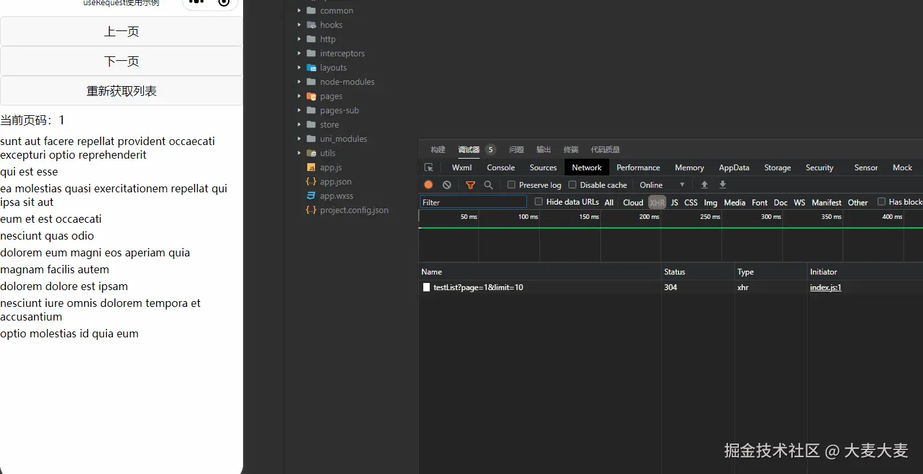Click the 上一页 button
Image resolution: width=923 pixels, height=474 pixels.
pos(121,31)
